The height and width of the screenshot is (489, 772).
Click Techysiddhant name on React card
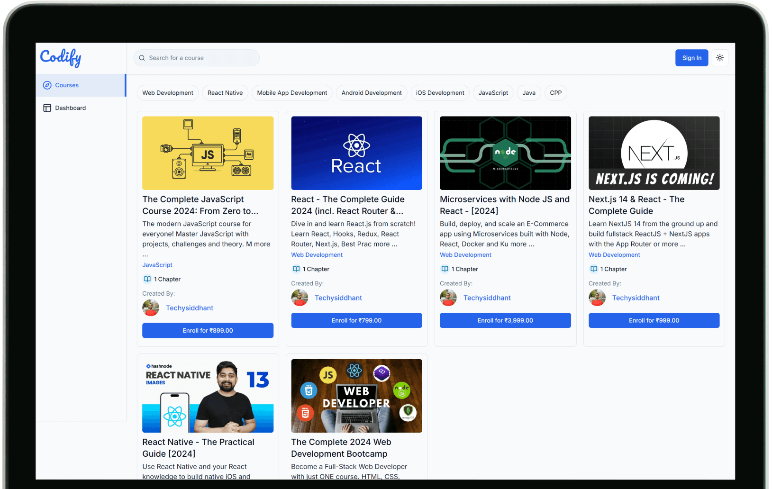(x=338, y=298)
